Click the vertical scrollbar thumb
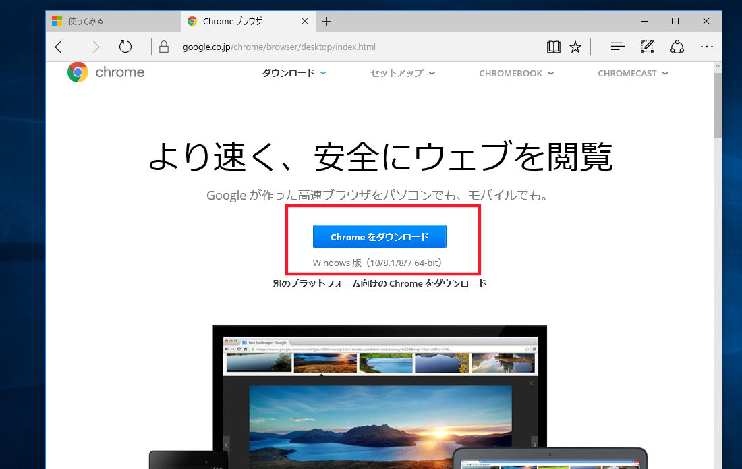This screenshot has height=469, width=742. [718, 105]
